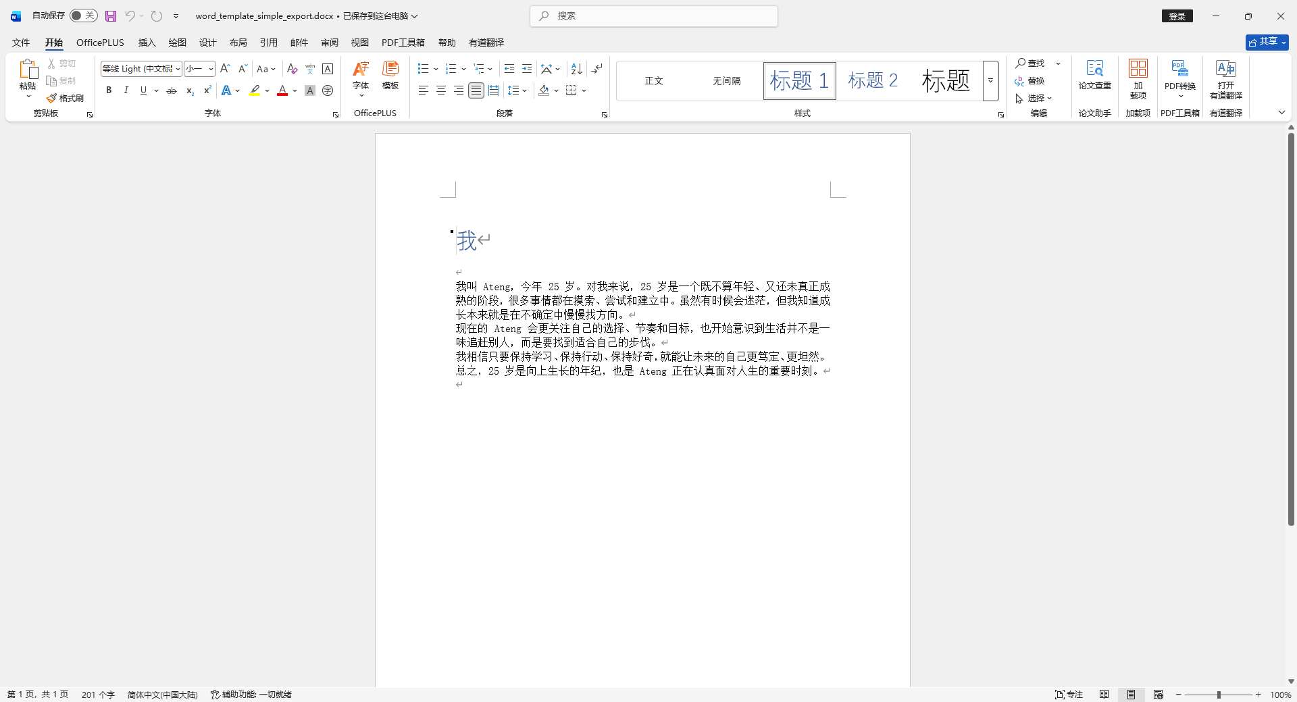Click the clear all formatting icon
This screenshot has width=1297, height=702.
[292, 69]
